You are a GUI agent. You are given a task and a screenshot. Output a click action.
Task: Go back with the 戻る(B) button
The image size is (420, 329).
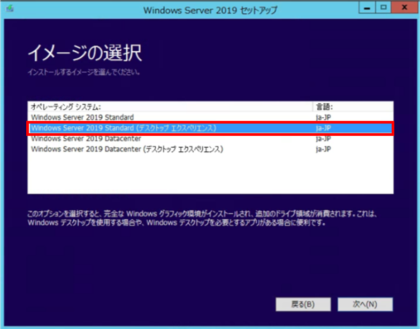coord(303,304)
